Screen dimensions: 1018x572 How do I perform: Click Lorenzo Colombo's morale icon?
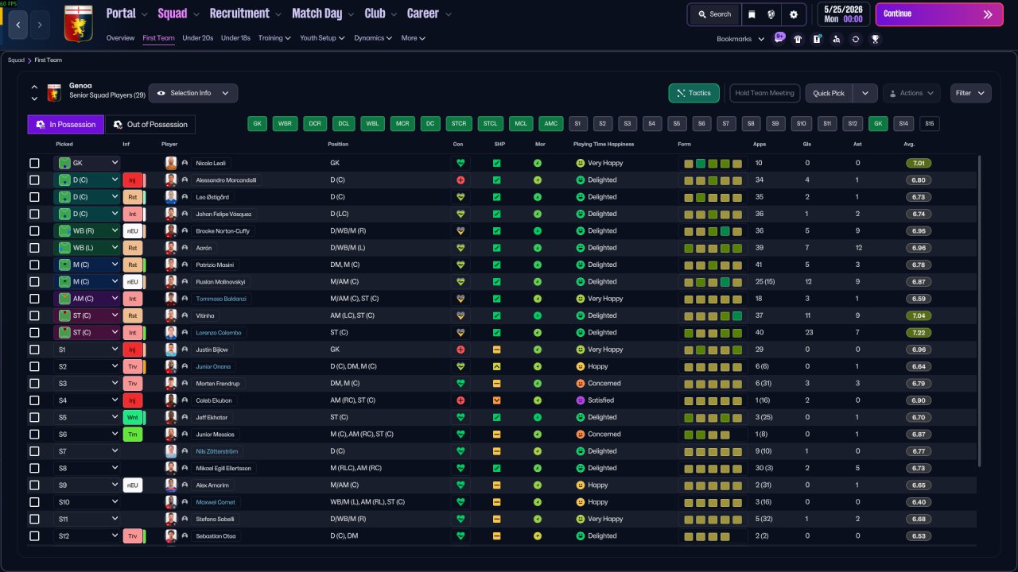tap(538, 333)
